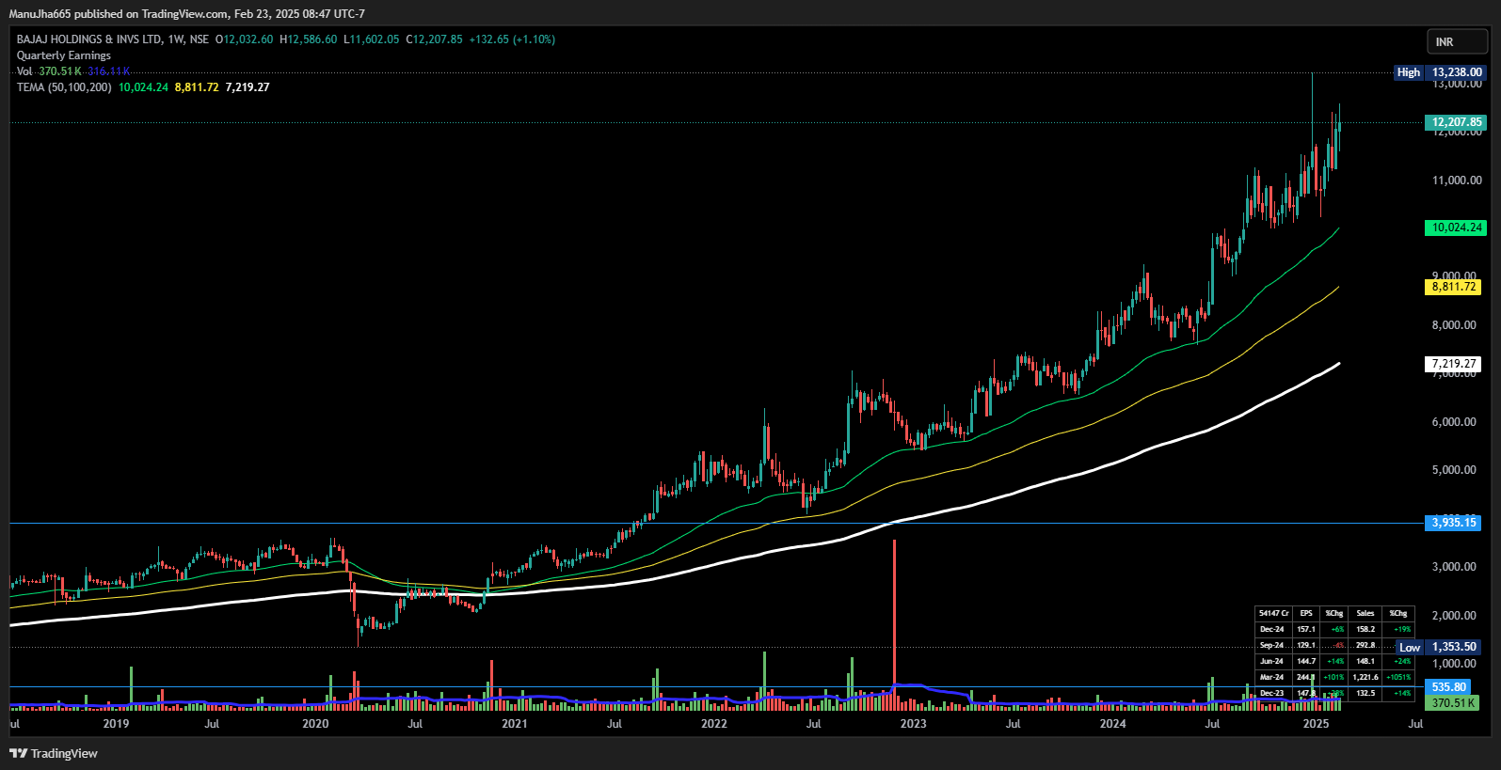Click the 3,000.00 price axis tick
This screenshot has width=1501, height=770.
click(1454, 567)
